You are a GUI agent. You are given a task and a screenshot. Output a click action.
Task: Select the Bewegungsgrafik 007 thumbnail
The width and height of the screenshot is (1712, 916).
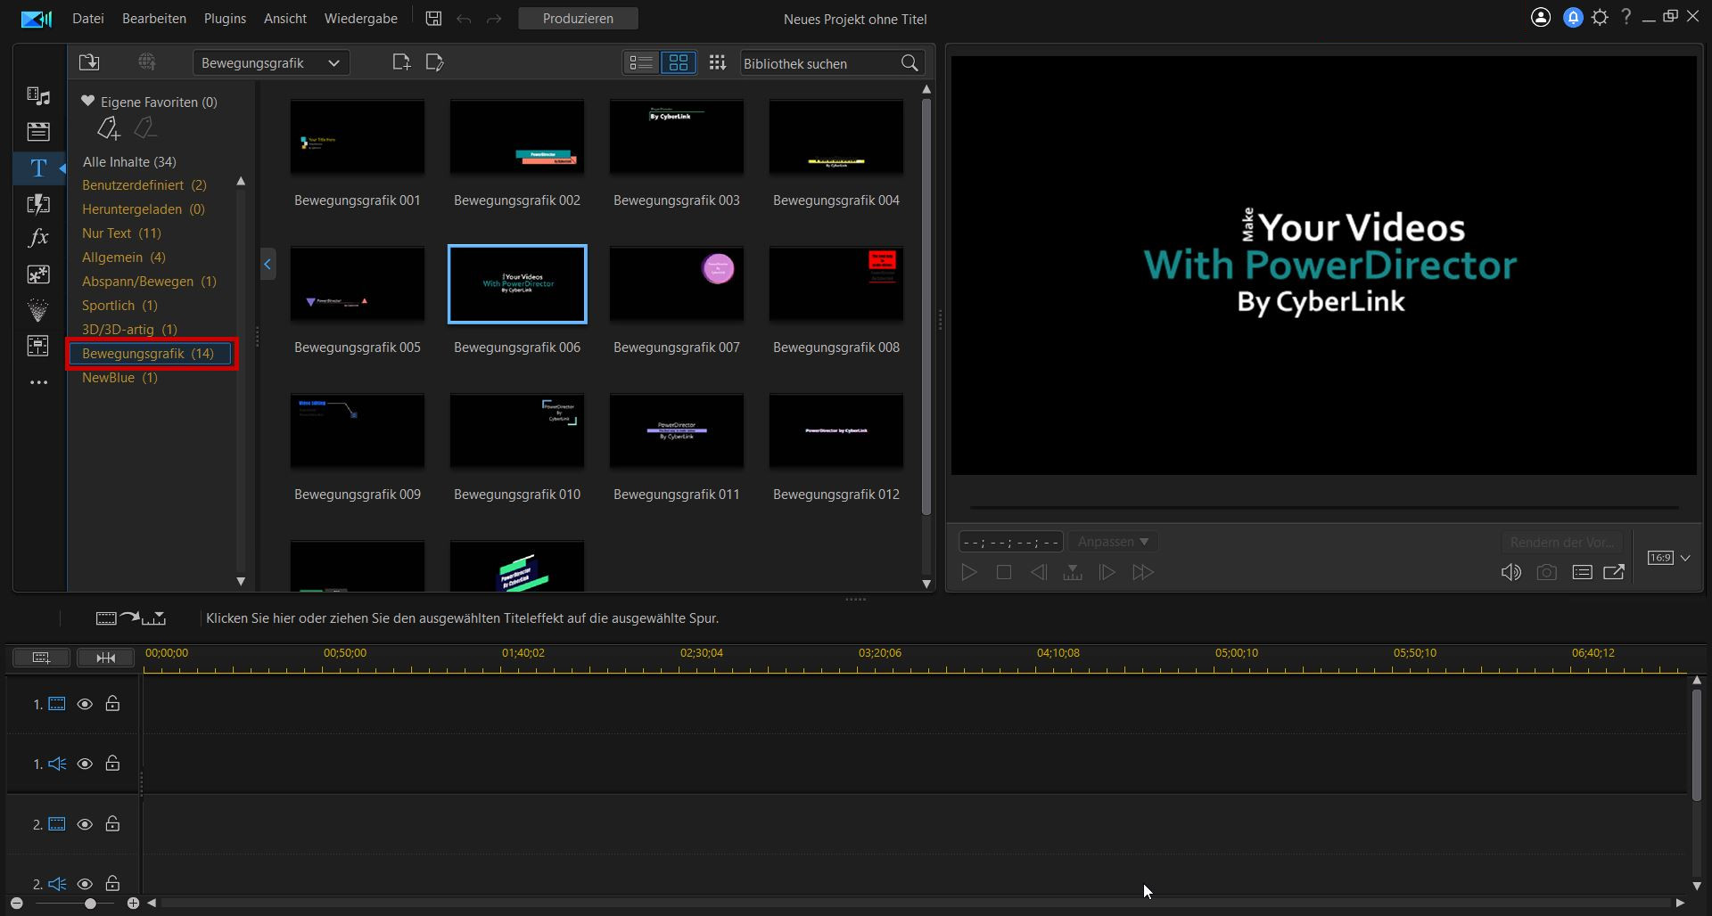coord(677,284)
